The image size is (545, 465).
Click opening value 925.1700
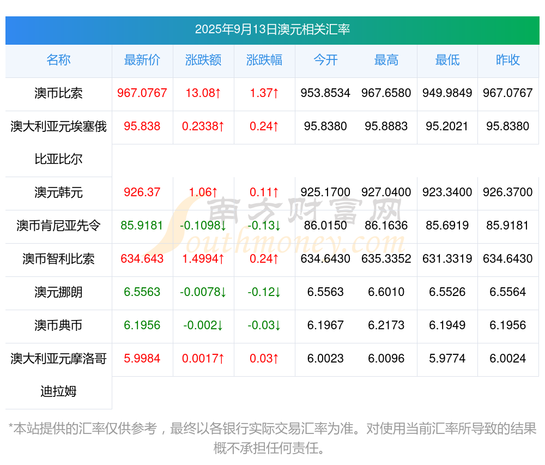tap(325, 192)
